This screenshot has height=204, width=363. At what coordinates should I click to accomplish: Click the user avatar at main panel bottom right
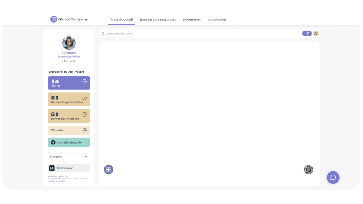pyautogui.click(x=309, y=170)
